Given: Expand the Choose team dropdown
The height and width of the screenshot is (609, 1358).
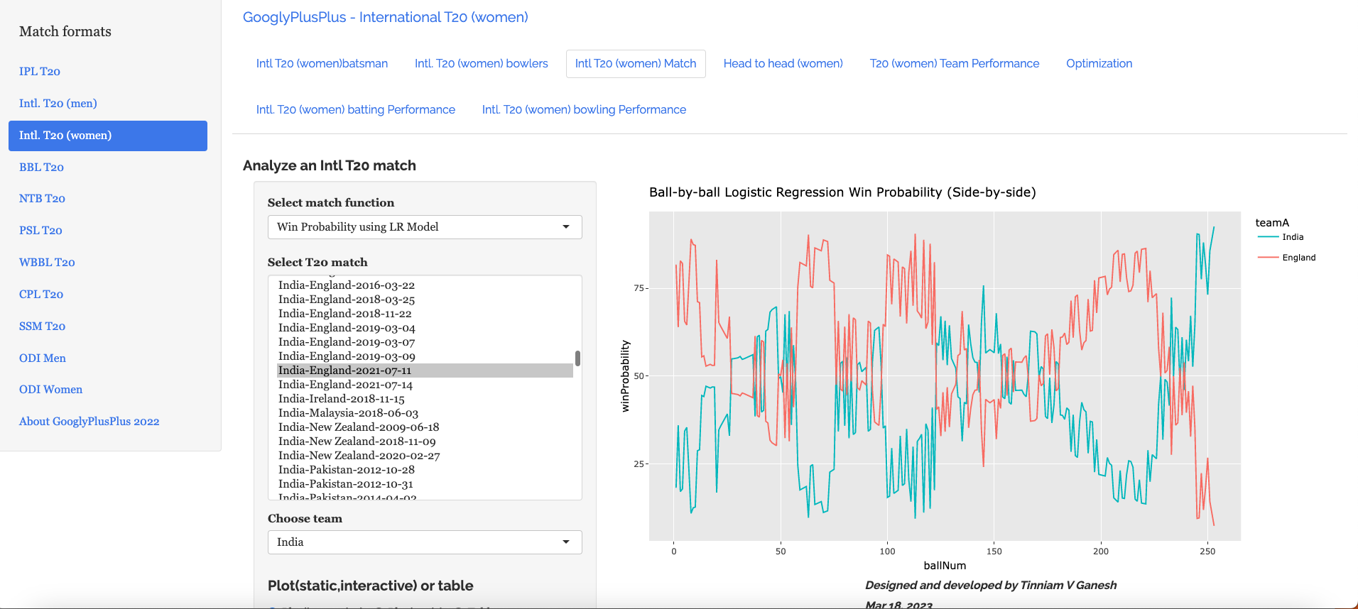Looking at the screenshot, I should point(424,542).
